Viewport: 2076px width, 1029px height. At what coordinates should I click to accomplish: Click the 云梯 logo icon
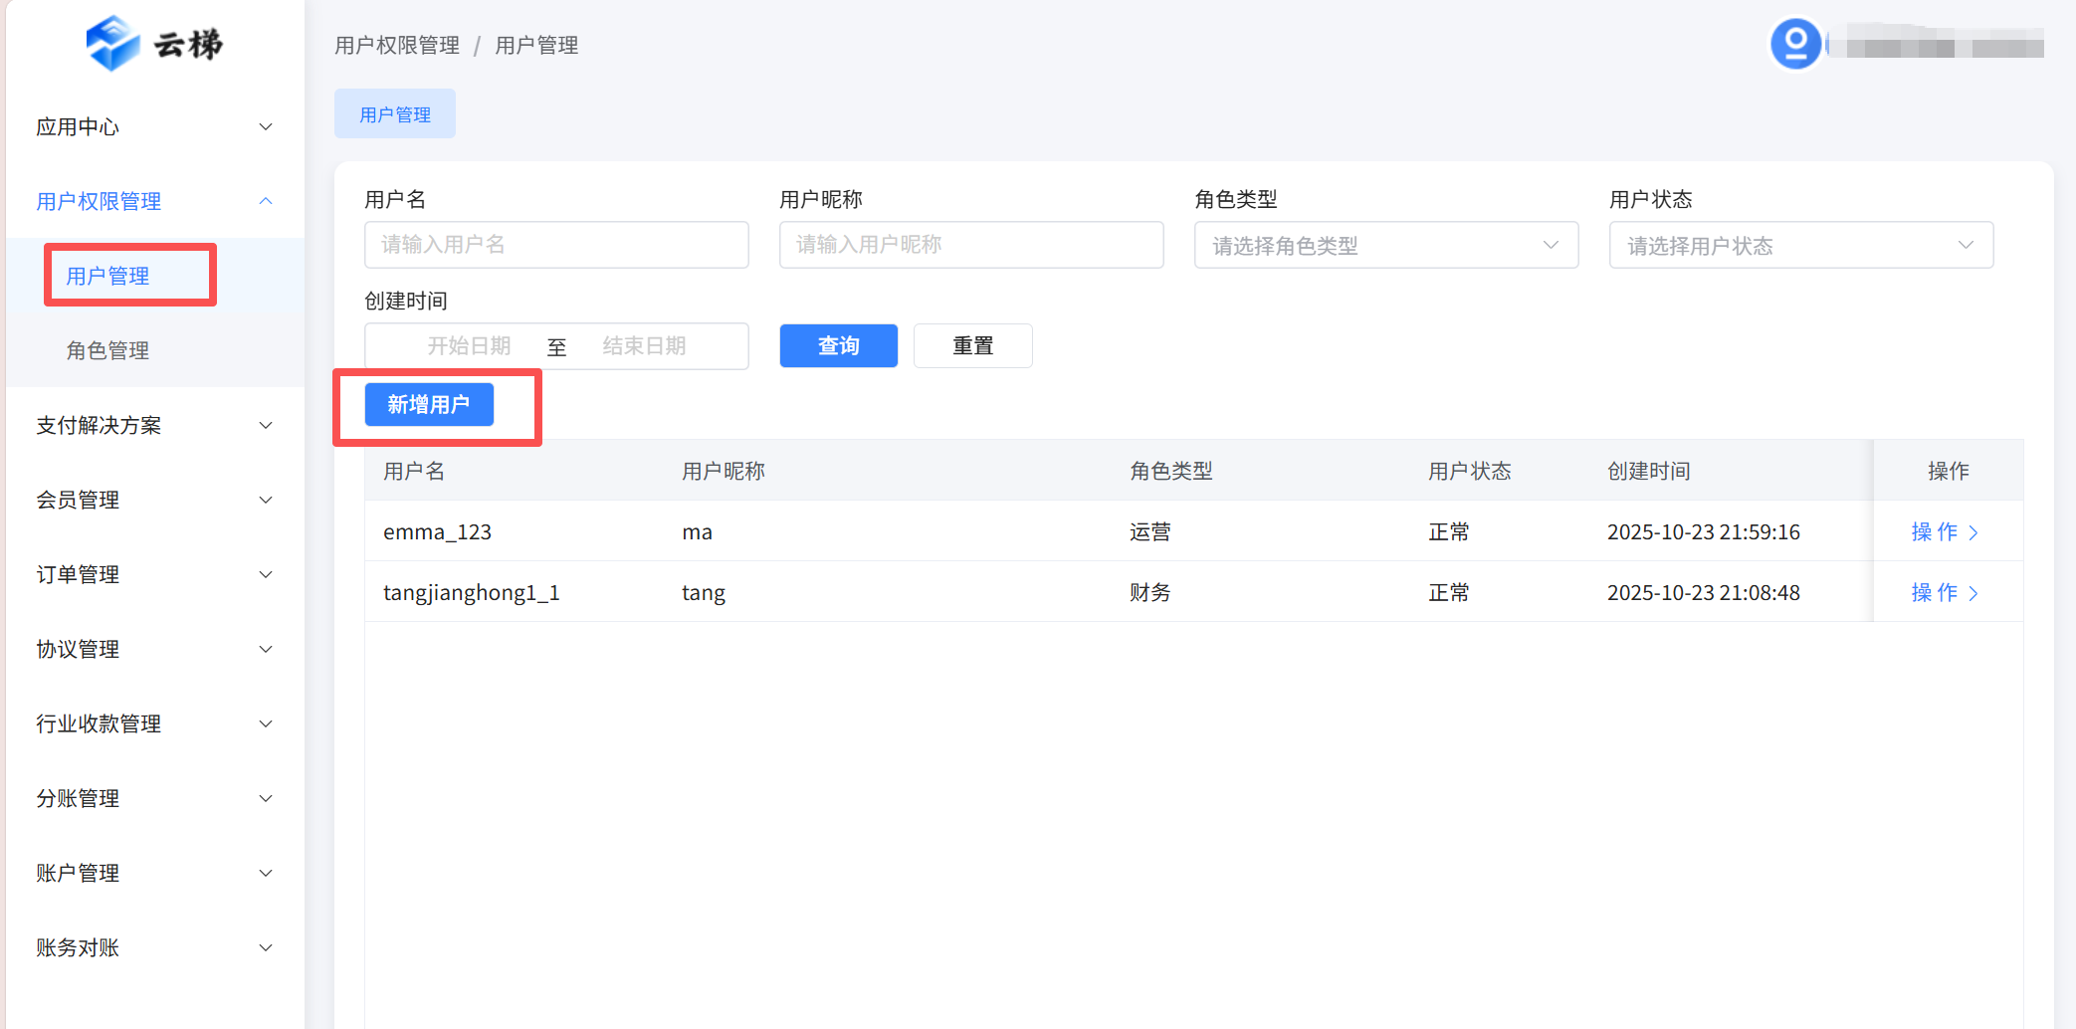(x=112, y=44)
